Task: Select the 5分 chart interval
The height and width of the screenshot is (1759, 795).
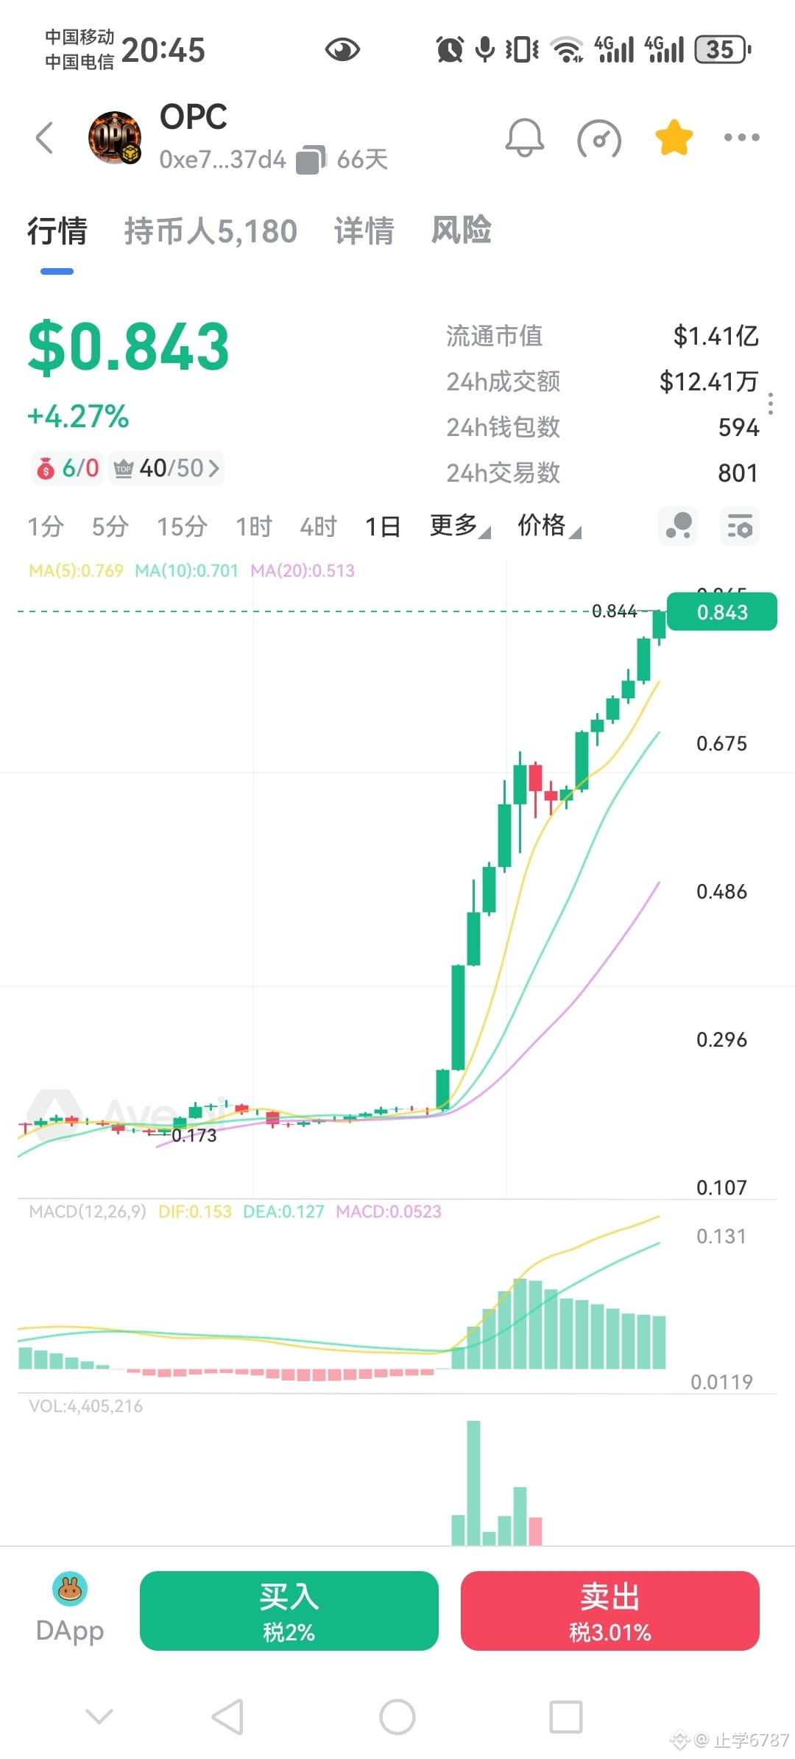Action: [x=110, y=527]
